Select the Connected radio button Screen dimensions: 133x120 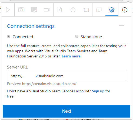click(9, 37)
